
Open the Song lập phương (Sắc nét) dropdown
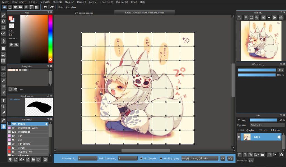tap(200, 158)
